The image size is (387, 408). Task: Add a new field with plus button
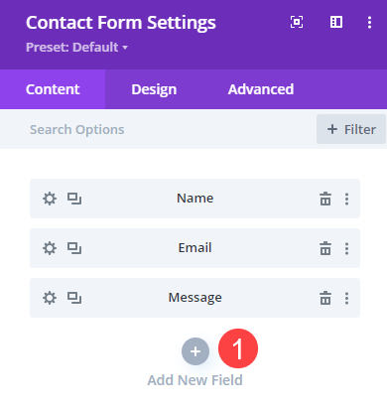195,351
